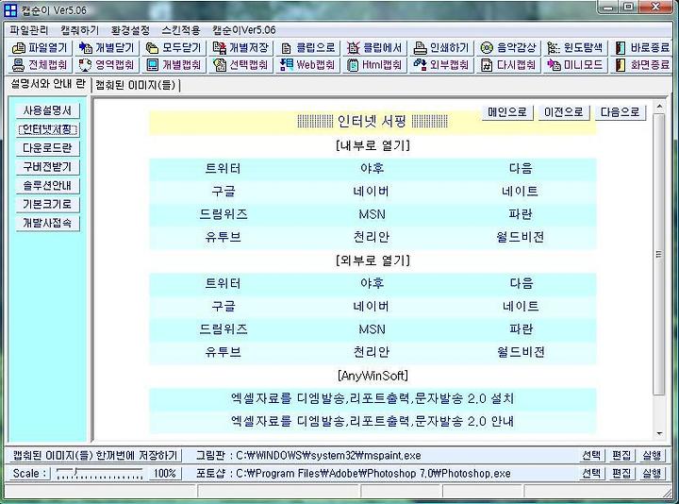Open MSN under 외부로 열기
This screenshot has height=504, width=679.
372,329
